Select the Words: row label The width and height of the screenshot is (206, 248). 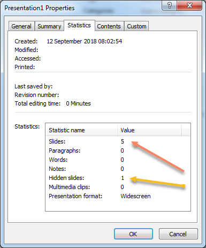click(58, 160)
